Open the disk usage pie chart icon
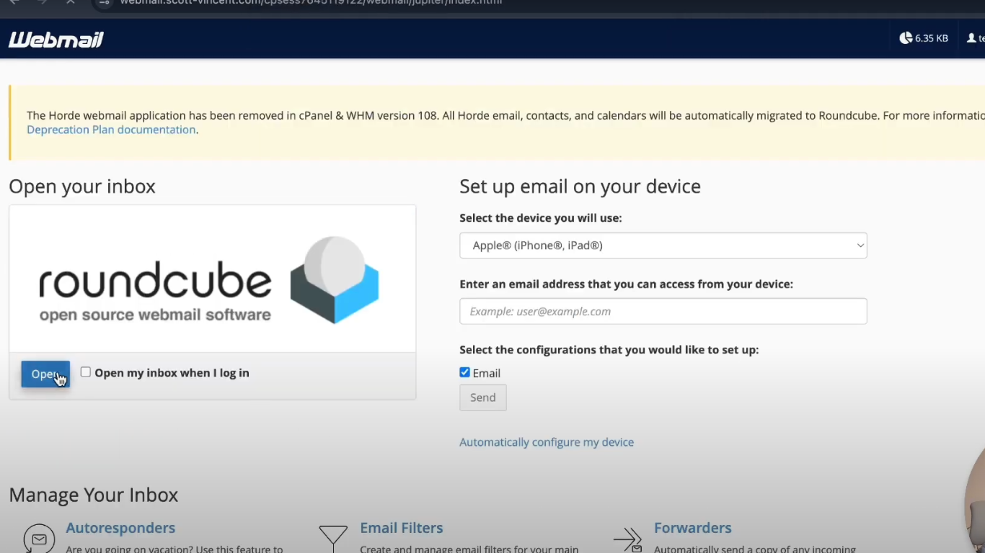Image resolution: width=985 pixels, height=553 pixels. point(906,38)
